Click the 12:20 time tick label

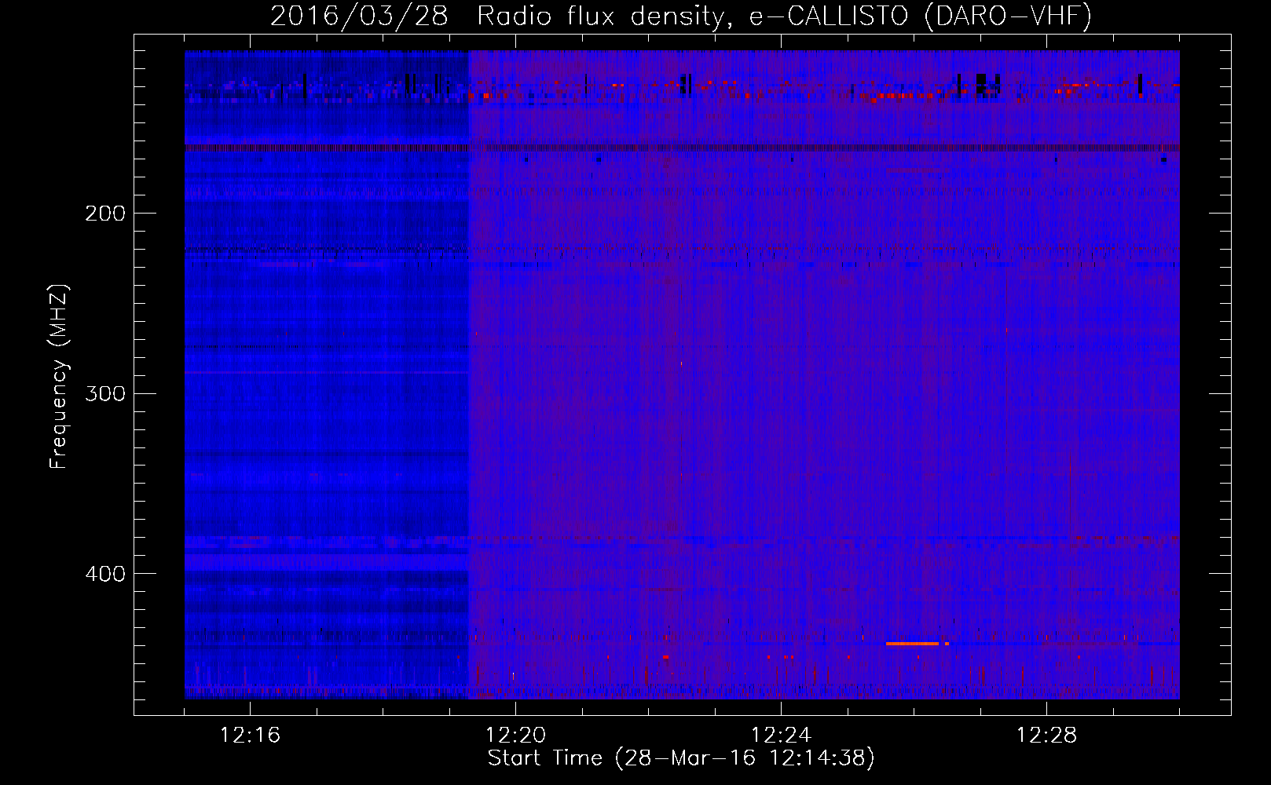click(515, 736)
